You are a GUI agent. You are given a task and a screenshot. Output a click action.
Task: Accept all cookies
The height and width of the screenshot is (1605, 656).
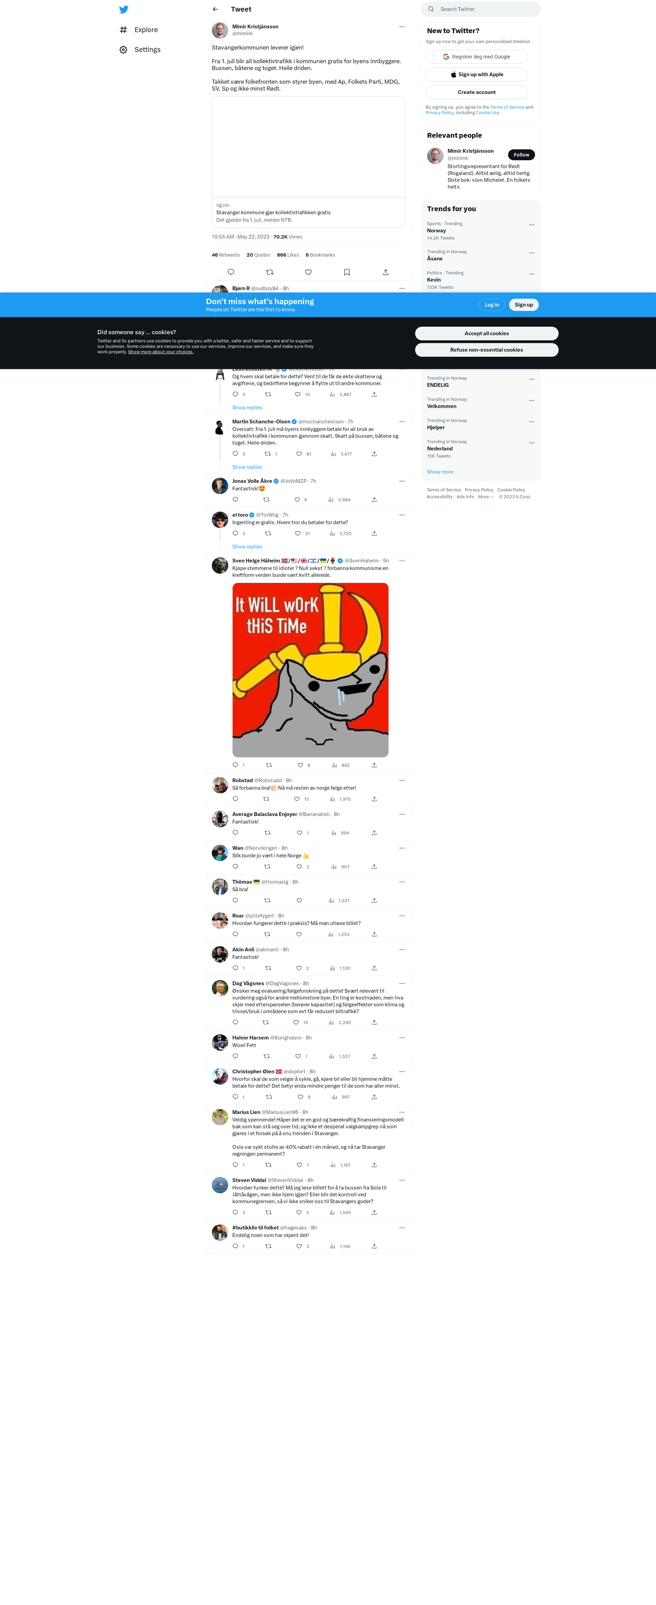[487, 334]
